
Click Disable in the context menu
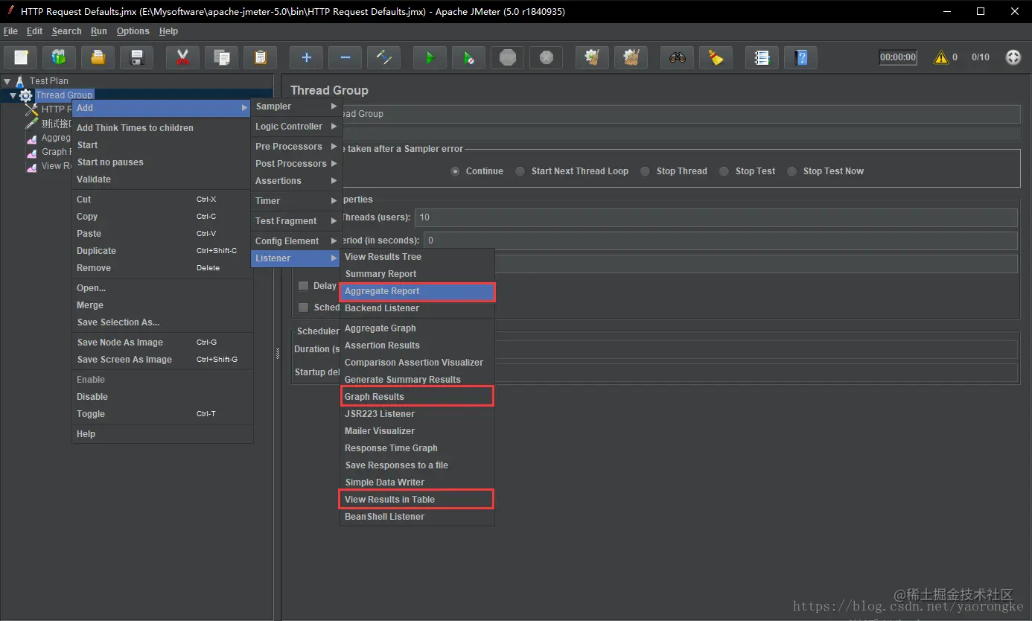[x=162, y=397]
